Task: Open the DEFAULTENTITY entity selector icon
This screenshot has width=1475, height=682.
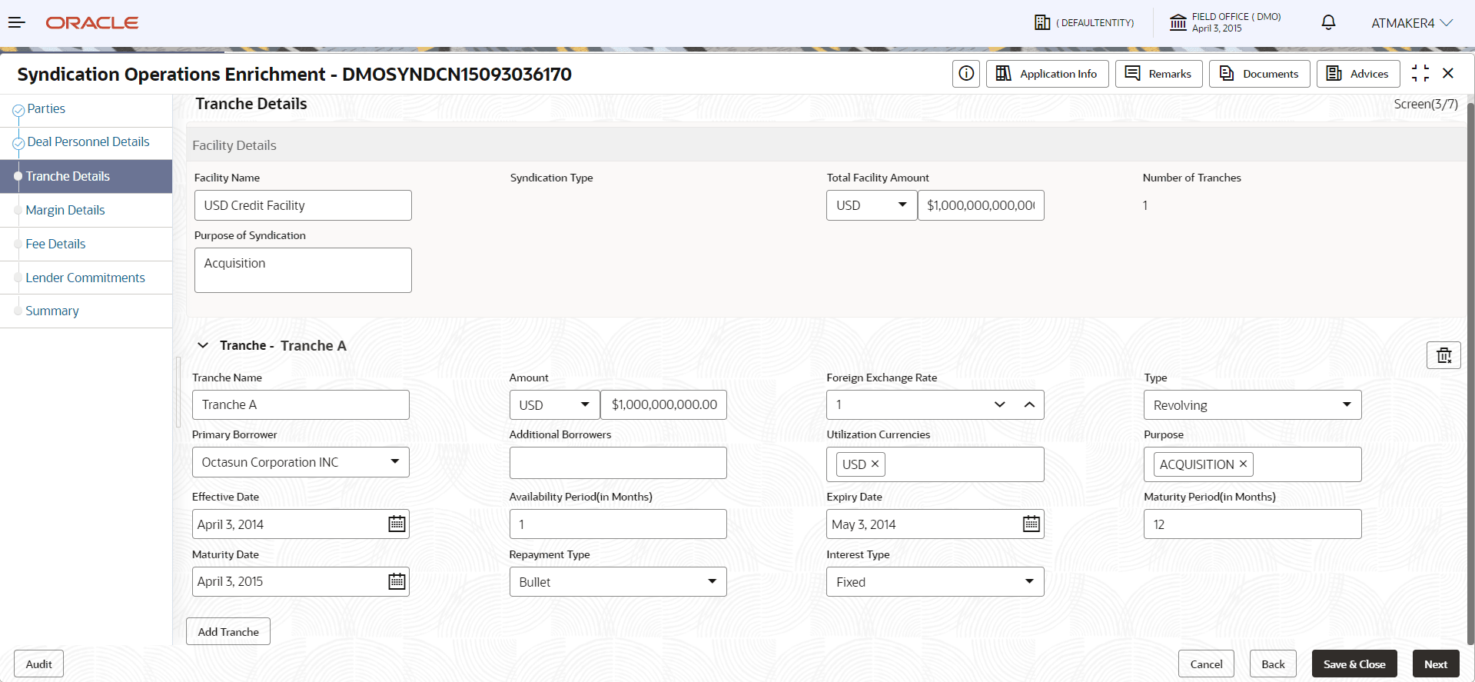Action: click(1042, 23)
